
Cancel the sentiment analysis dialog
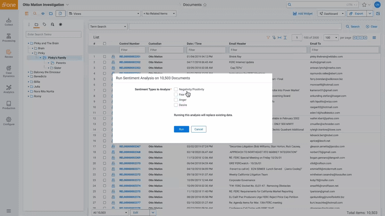click(199, 129)
